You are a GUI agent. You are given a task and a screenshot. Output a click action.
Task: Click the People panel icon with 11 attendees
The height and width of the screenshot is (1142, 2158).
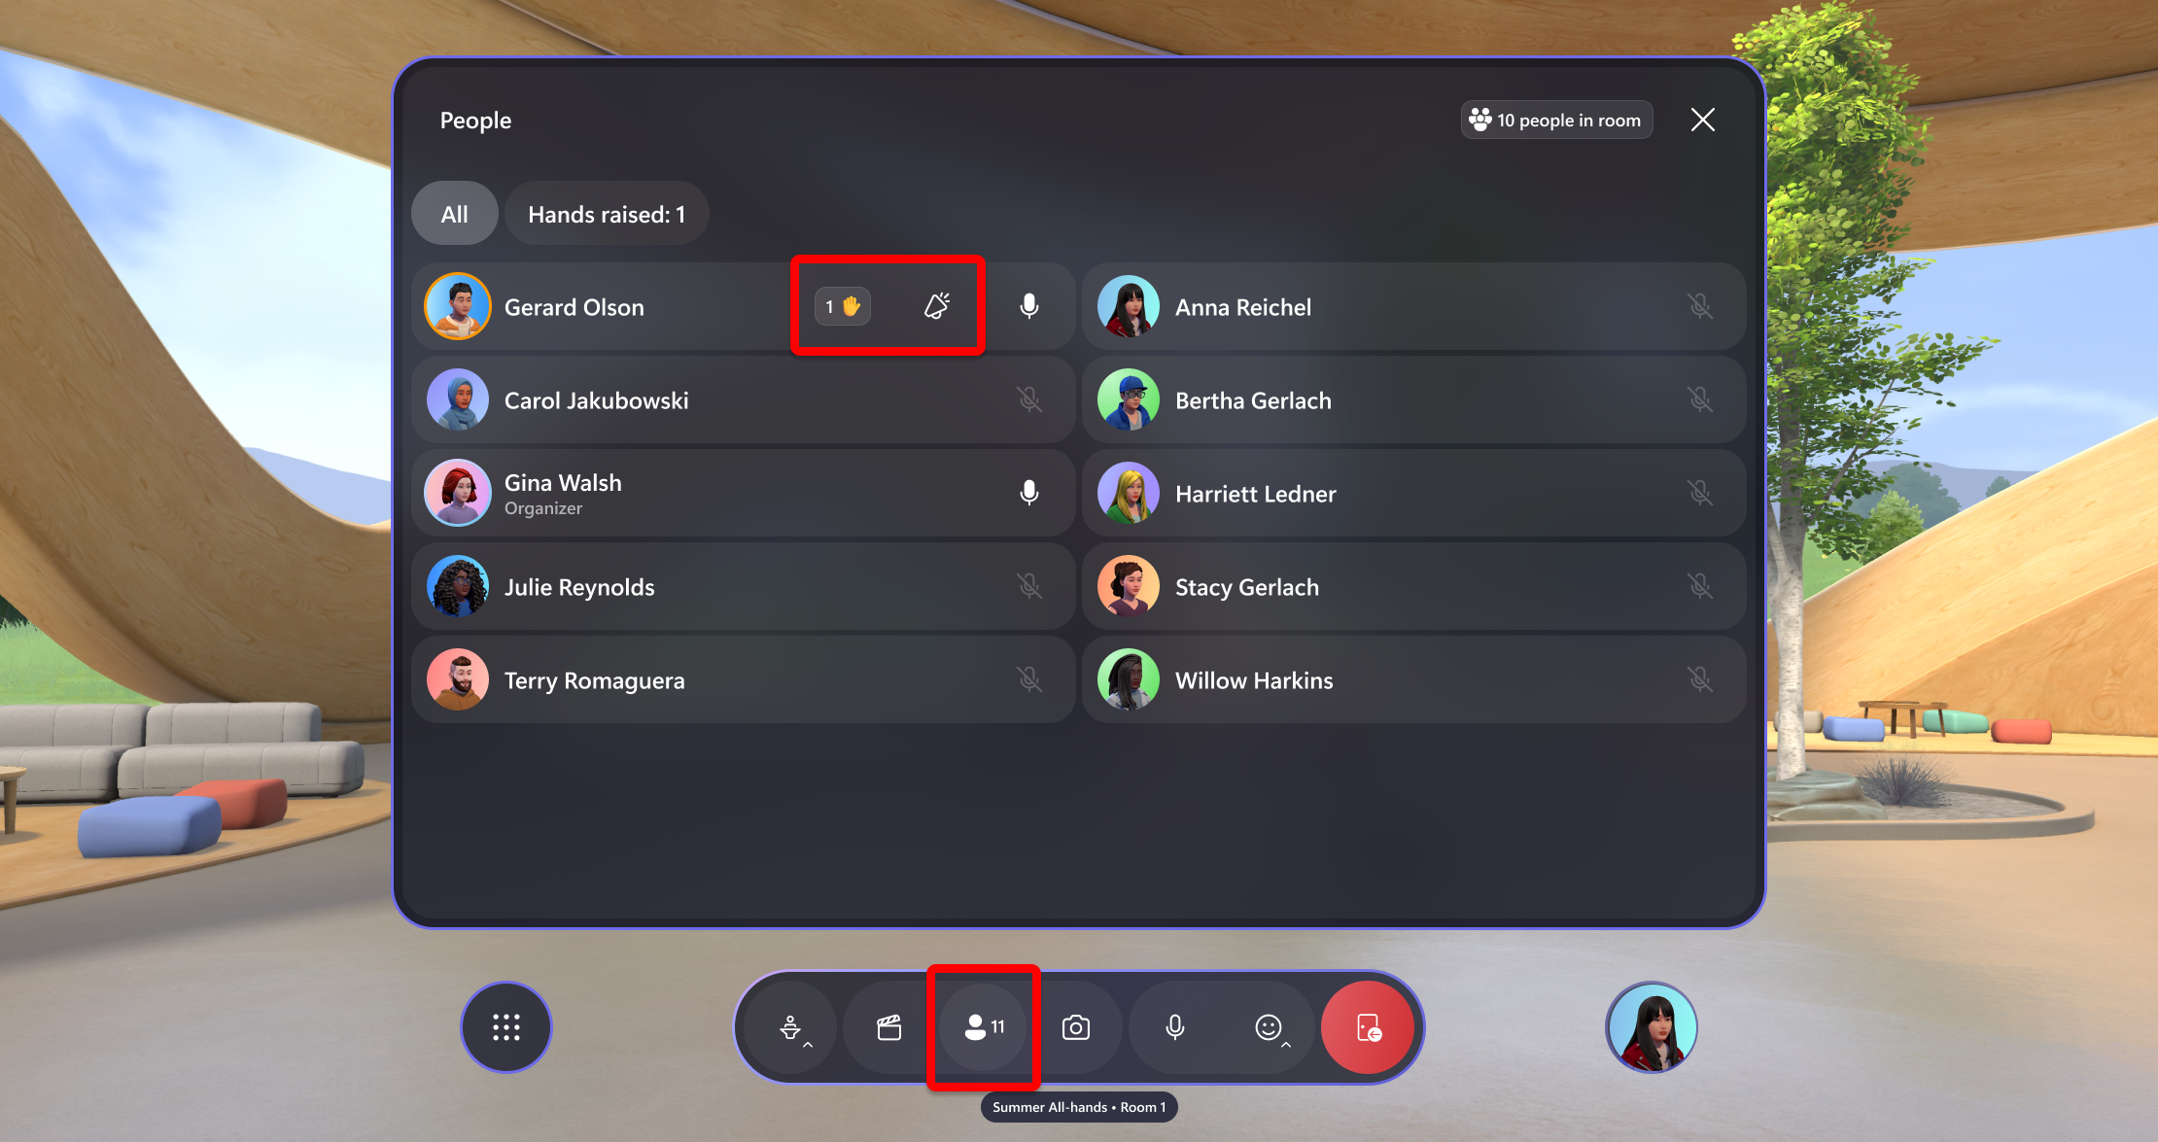[987, 1028]
